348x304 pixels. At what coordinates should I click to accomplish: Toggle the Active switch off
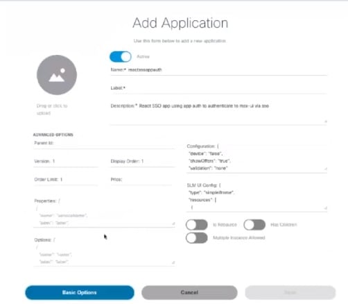[x=121, y=57]
